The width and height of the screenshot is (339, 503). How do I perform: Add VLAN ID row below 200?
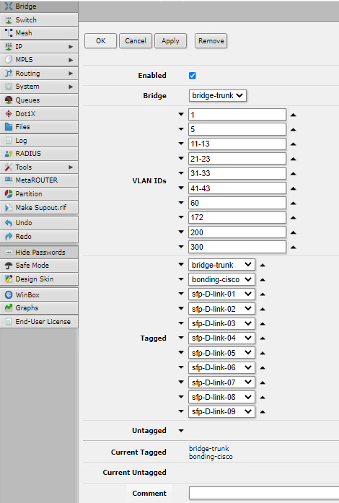[x=181, y=232]
